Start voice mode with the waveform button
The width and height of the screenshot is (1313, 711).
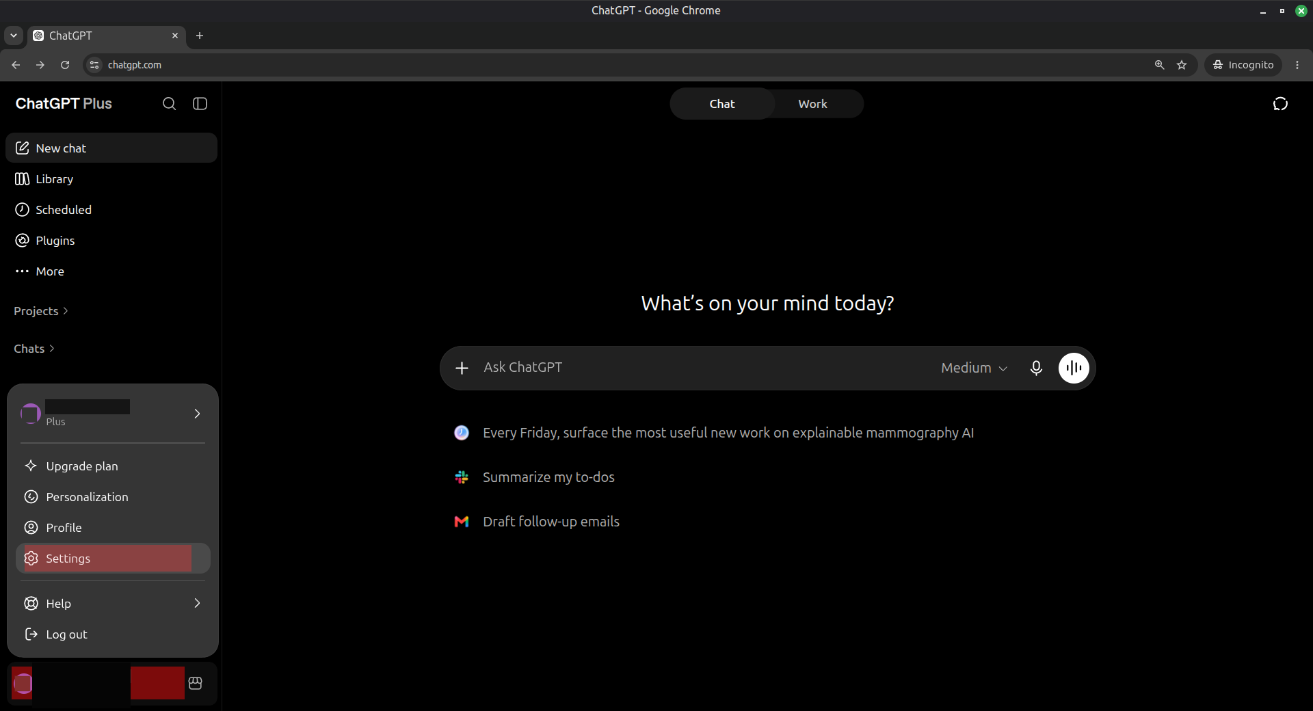(x=1074, y=368)
